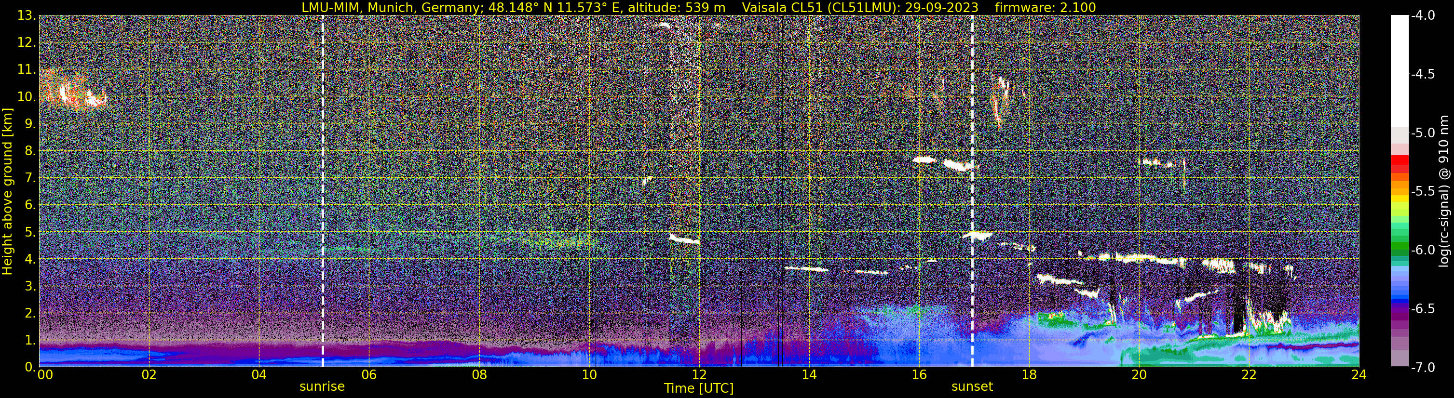Select 'Vaisala CL51 (CL51LMU): 29-09-2023' in the title
The height and width of the screenshot is (398, 1454).
point(860,7)
